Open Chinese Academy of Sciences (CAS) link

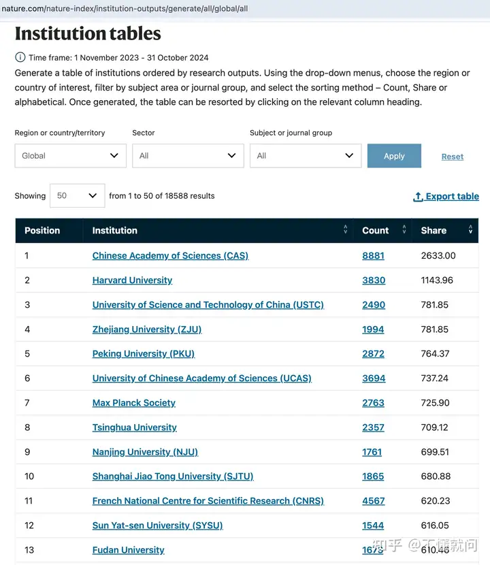point(170,256)
